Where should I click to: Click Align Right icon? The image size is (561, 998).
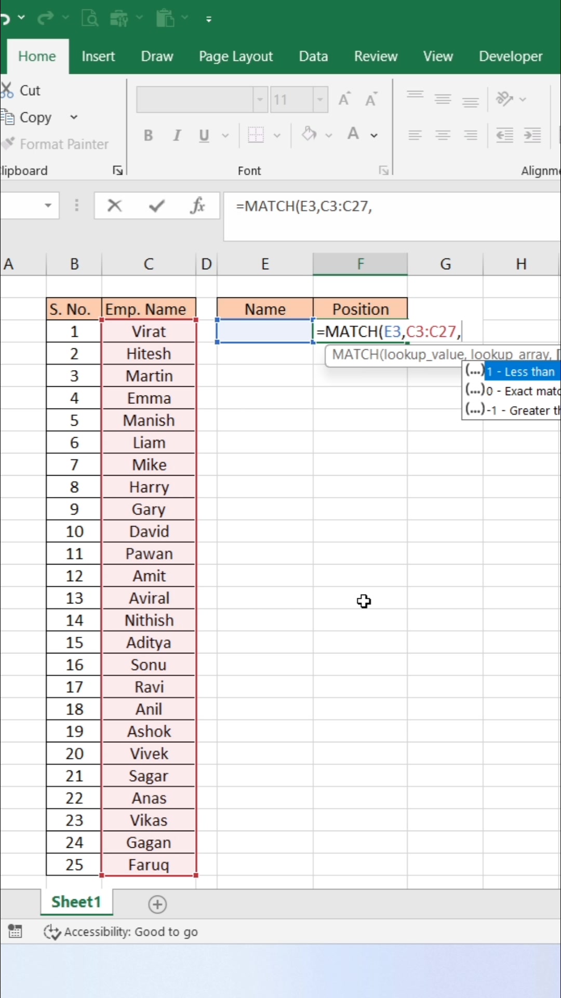click(x=471, y=136)
